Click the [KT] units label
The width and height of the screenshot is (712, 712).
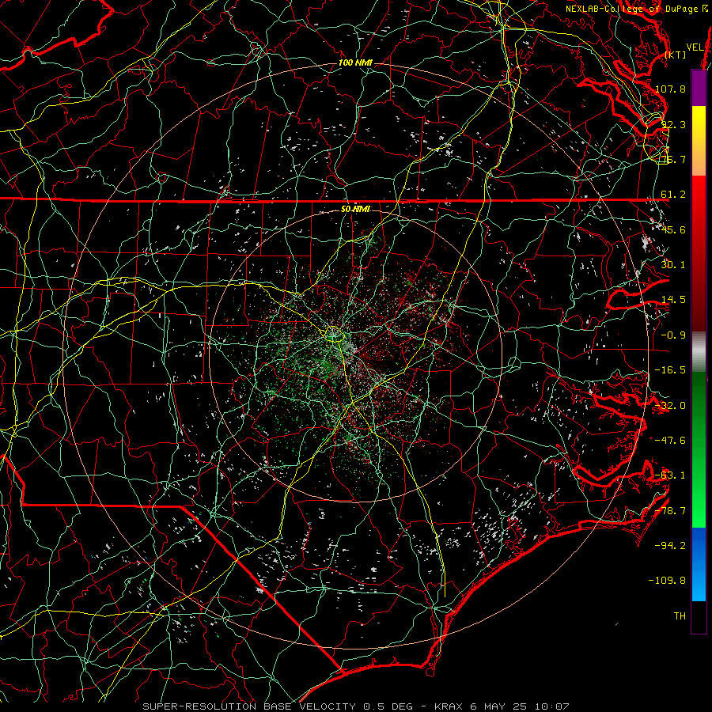[x=676, y=55]
